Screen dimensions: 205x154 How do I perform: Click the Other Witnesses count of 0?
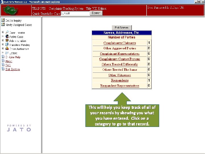click(149, 75)
